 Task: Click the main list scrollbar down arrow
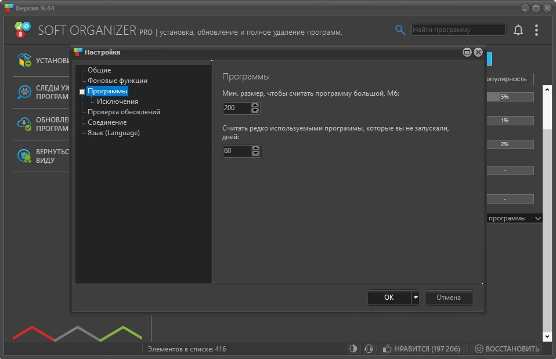547,337
